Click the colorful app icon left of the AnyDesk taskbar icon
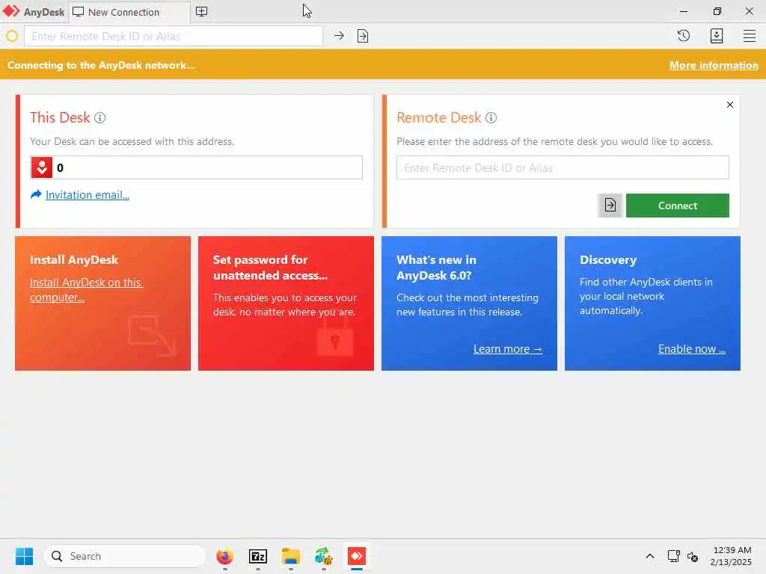Viewport: 766px width, 574px height. [323, 556]
